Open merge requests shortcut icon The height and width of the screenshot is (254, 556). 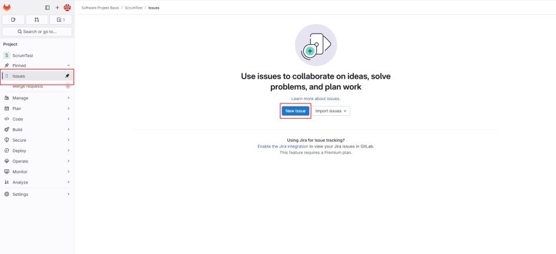(37, 19)
